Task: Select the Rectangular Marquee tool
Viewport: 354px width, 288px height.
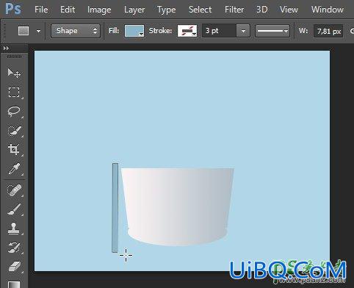Action: (14, 93)
